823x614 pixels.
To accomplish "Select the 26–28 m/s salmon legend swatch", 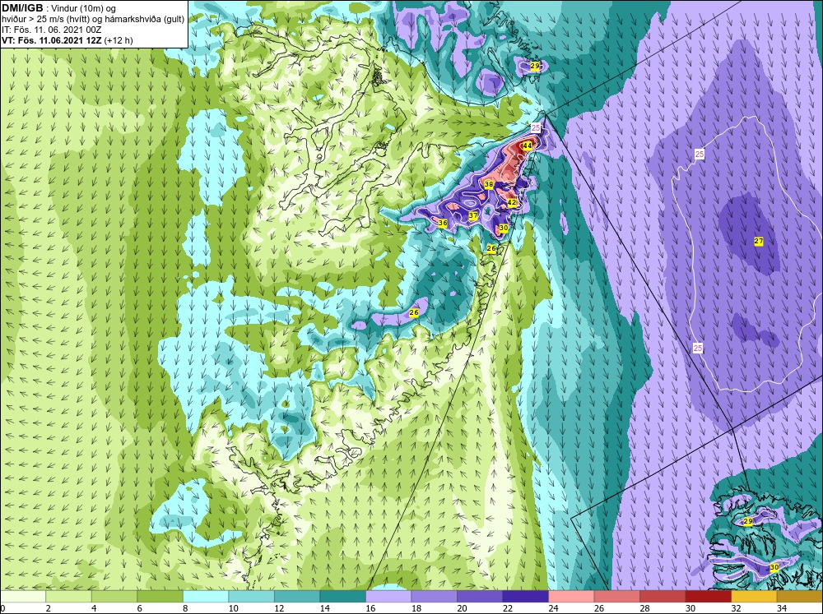I will click(x=616, y=597).
